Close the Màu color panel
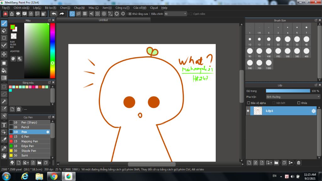Screen dimensions: 322x181 pyautogui.click(x=53, y=20)
